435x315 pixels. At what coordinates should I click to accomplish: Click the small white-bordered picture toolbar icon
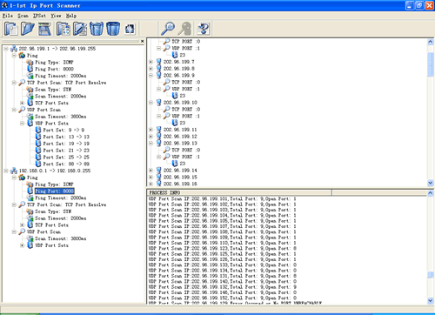point(130,29)
